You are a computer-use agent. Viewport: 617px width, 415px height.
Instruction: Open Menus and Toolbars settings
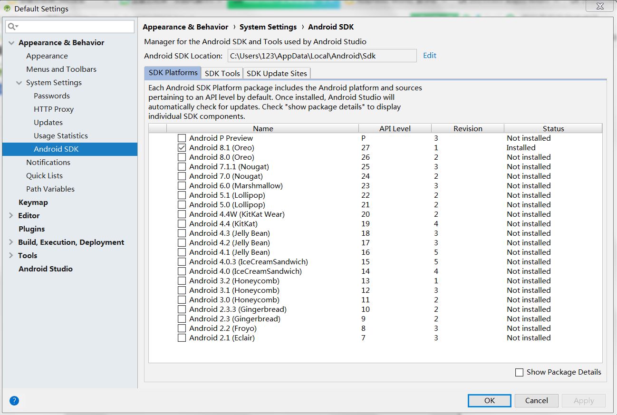pyautogui.click(x=61, y=69)
